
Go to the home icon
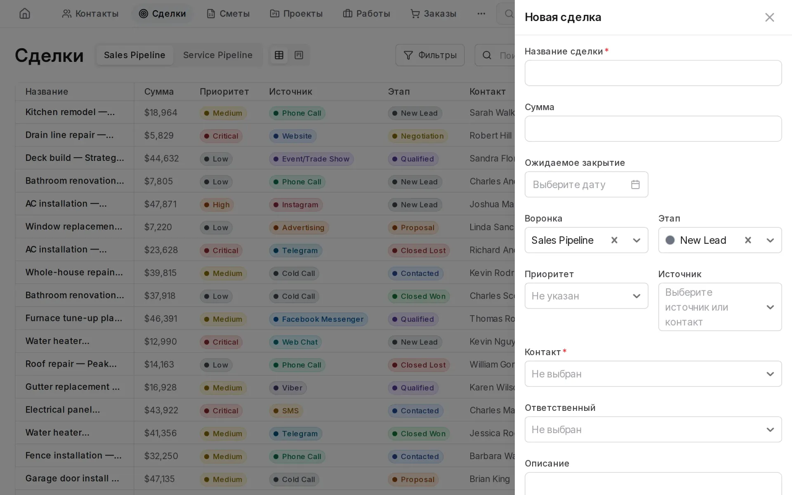pyautogui.click(x=25, y=14)
